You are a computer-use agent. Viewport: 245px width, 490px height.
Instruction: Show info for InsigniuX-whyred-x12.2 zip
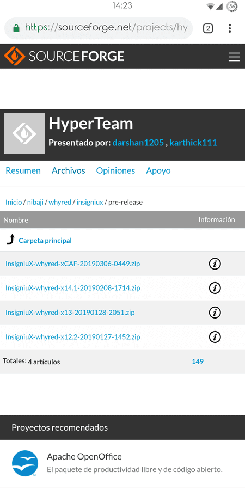[215, 337]
